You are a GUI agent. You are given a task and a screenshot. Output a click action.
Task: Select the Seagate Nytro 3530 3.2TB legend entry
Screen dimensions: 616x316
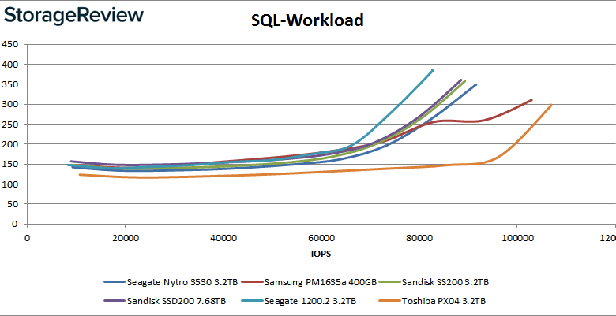tap(171, 282)
